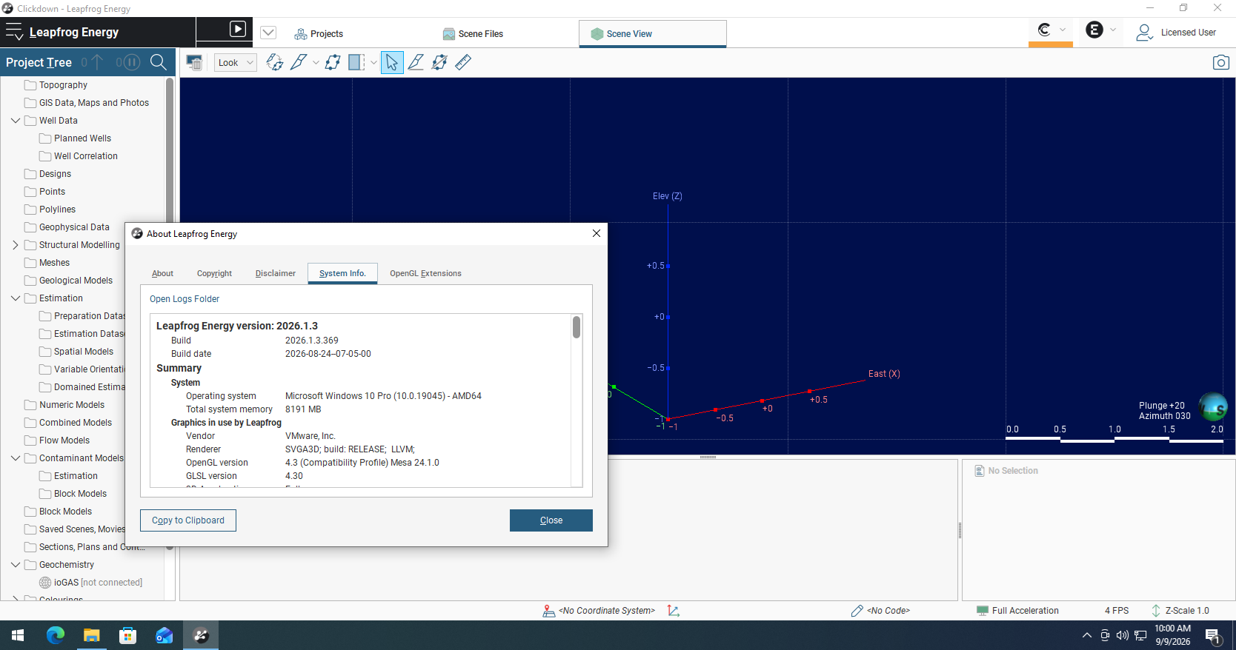Click the clear scene icon

pyautogui.click(x=194, y=62)
